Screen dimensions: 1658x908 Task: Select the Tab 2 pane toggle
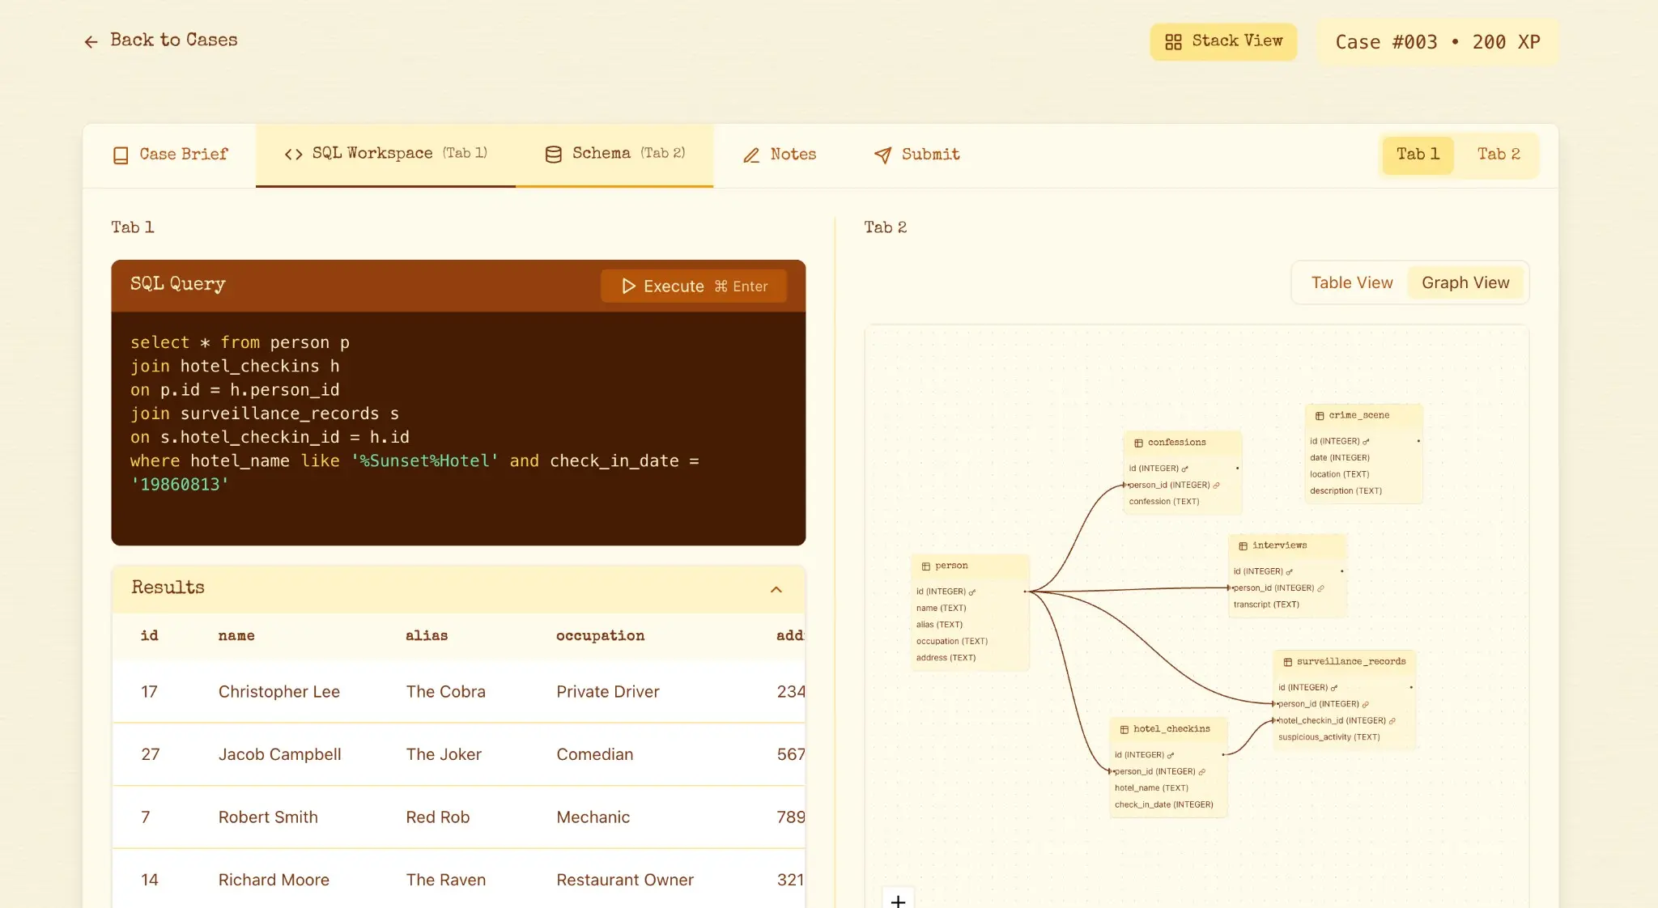tap(1499, 154)
